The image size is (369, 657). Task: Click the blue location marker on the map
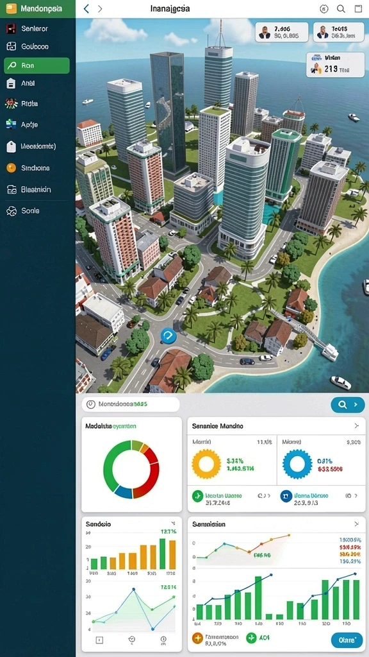pyautogui.click(x=168, y=335)
